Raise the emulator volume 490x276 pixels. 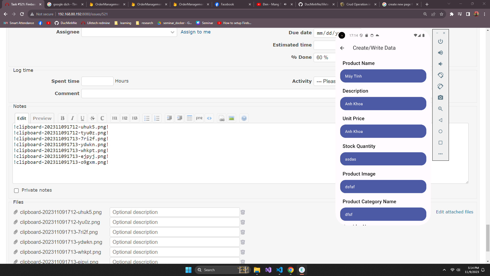[440, 53]
